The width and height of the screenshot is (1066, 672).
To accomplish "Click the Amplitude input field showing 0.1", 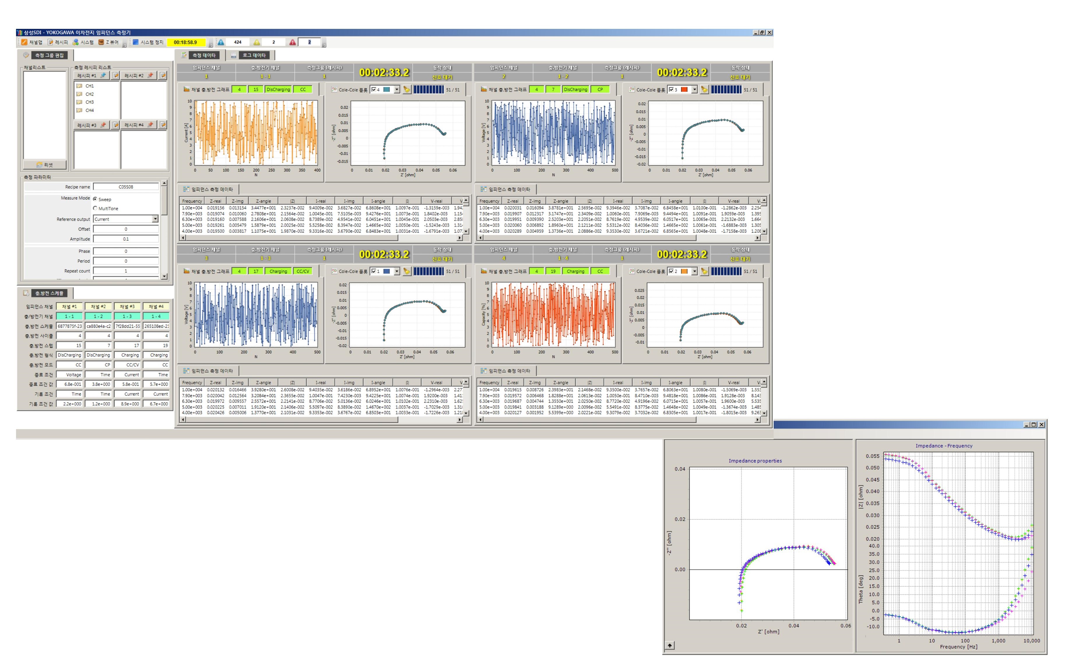I will pyautogui.click(x=126, y=238).
